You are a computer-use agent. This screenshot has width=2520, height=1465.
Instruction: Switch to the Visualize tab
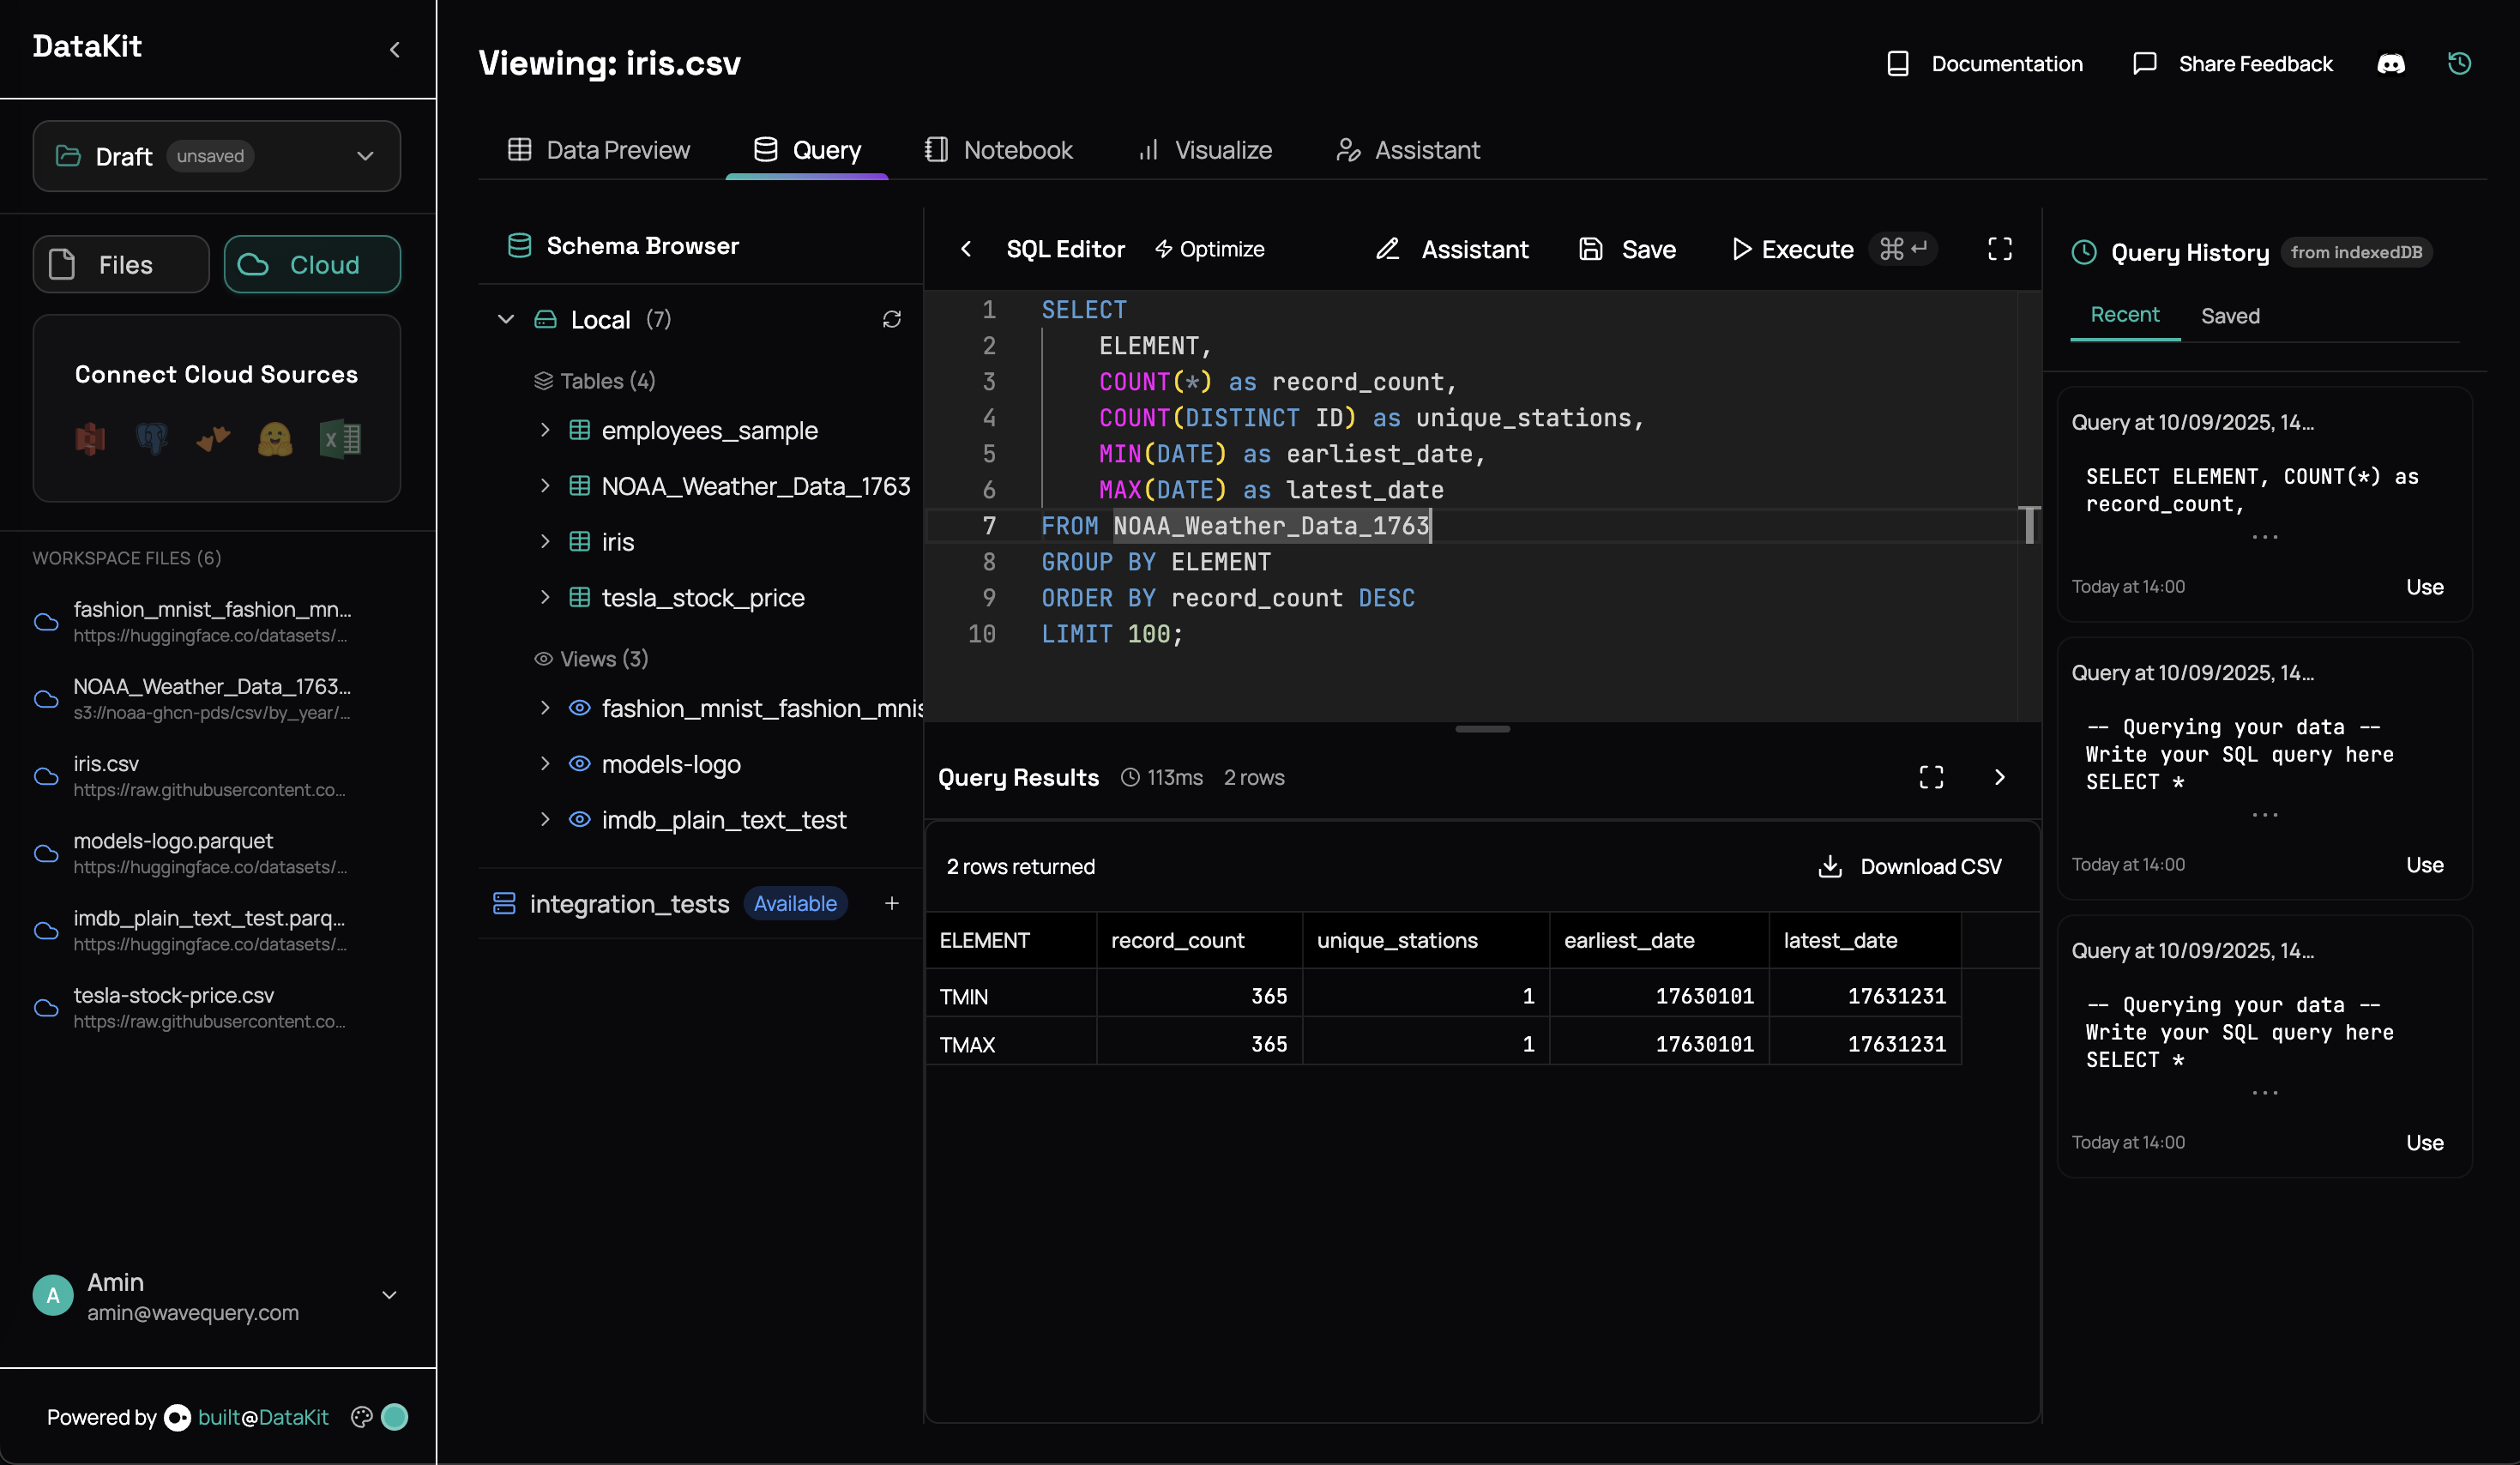tap(1205, 150)
